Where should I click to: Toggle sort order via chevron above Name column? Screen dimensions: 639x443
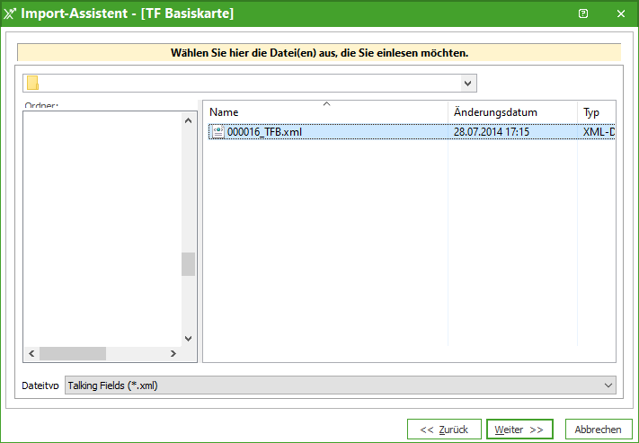point(326,104)
